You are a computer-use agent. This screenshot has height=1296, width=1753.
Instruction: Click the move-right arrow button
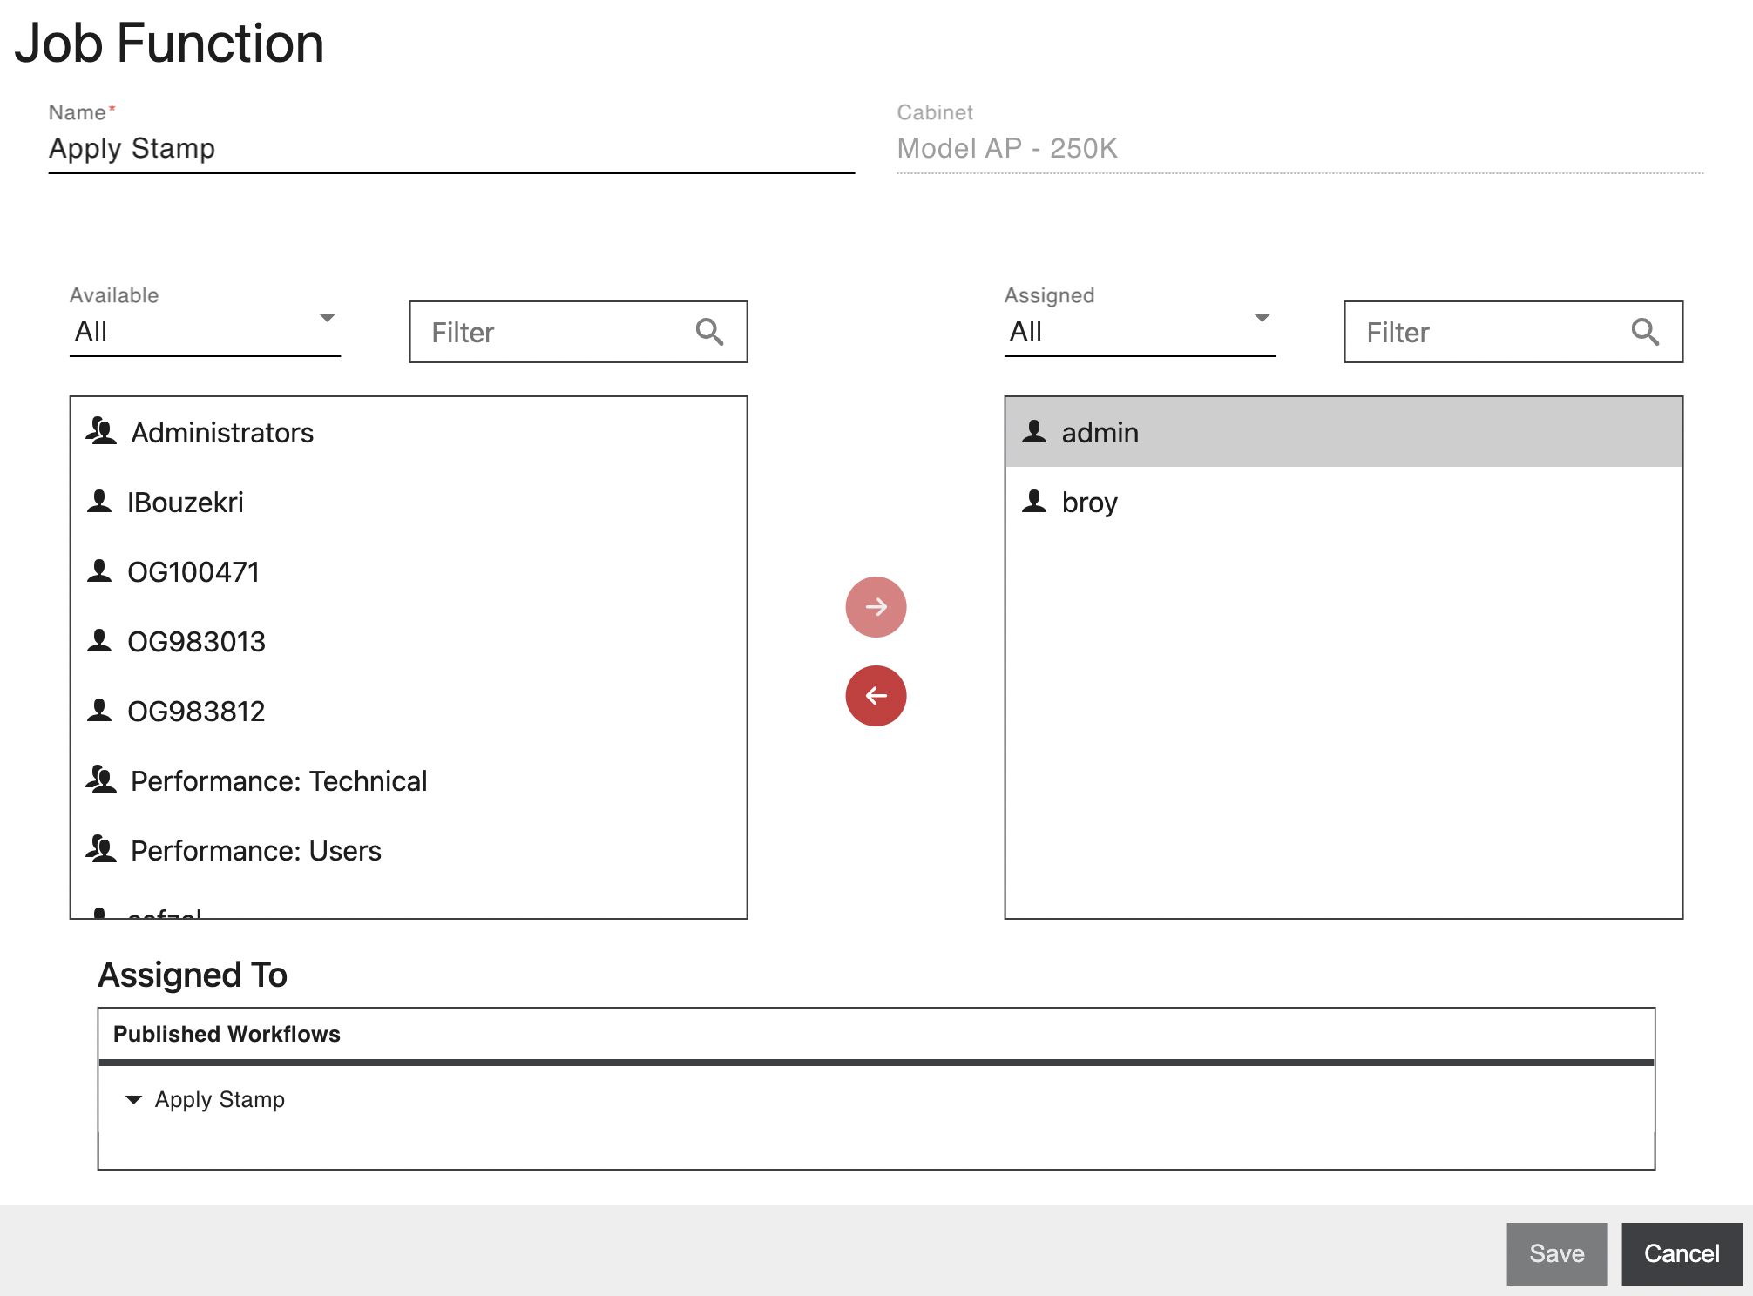pos(876,606)
